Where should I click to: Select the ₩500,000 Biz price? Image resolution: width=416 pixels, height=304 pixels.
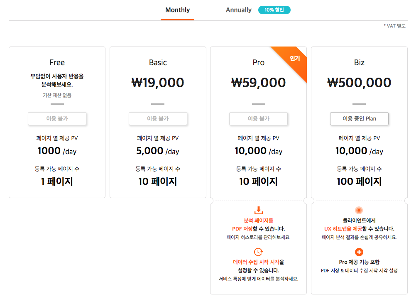359,83
